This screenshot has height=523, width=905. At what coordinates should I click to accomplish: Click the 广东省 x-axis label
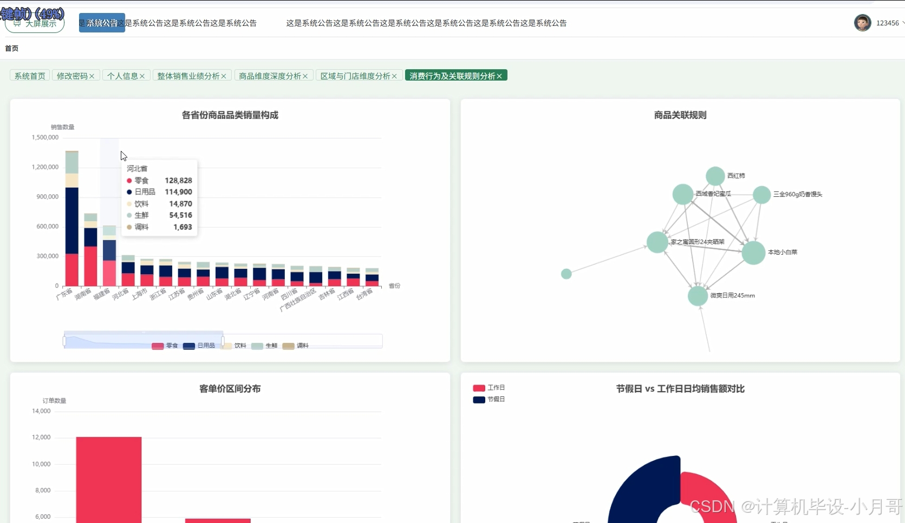point(64,294)
